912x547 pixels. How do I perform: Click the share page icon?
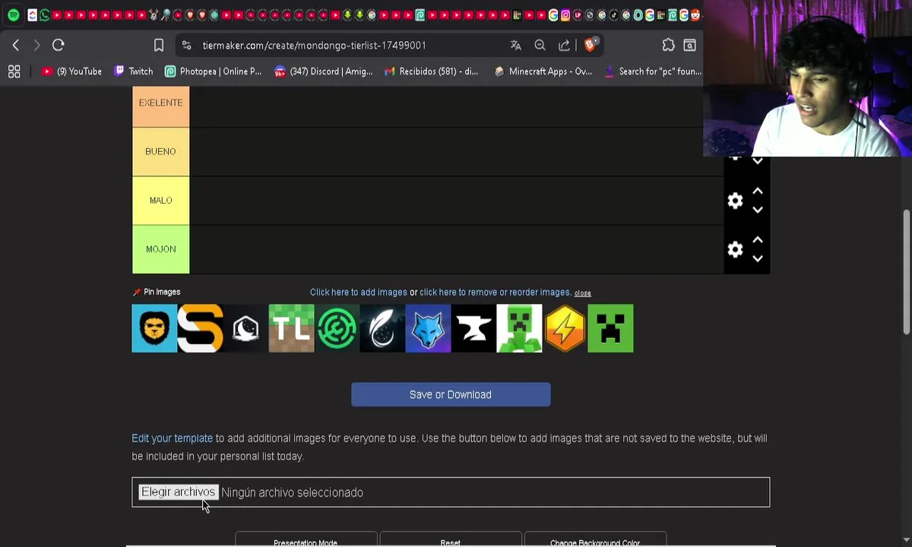click(565, 46)
